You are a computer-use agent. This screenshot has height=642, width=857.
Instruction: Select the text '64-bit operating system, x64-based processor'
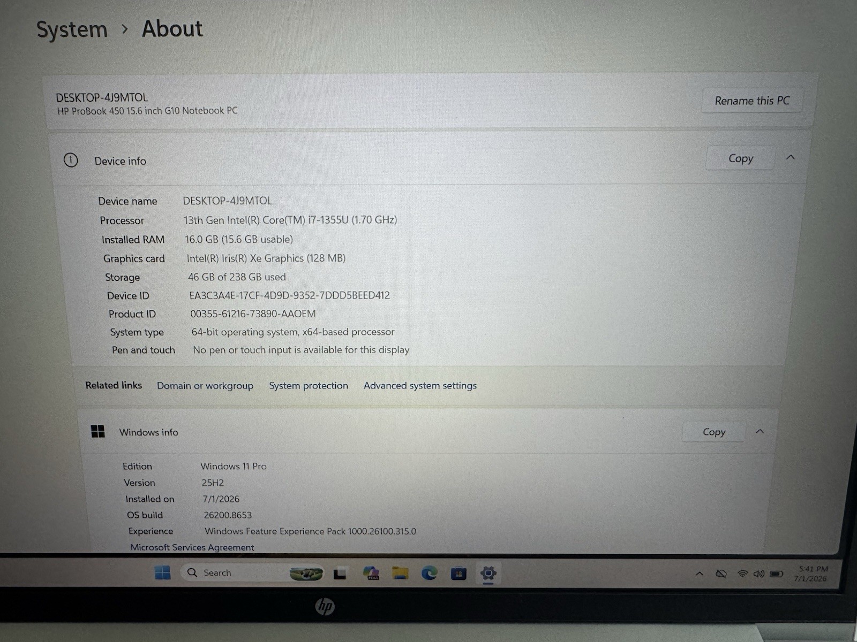coord(293,332)
